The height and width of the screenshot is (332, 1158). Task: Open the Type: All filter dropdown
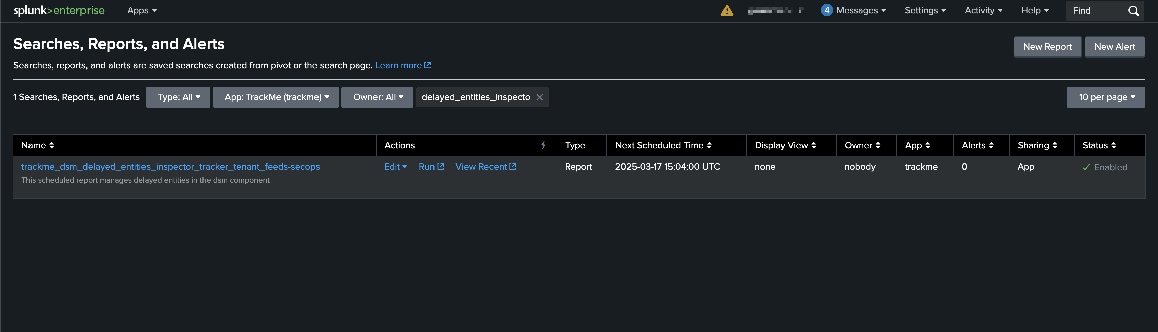click(178, 97)
